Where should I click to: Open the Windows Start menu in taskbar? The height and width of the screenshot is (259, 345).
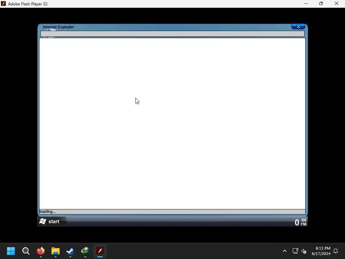(11, 251)
